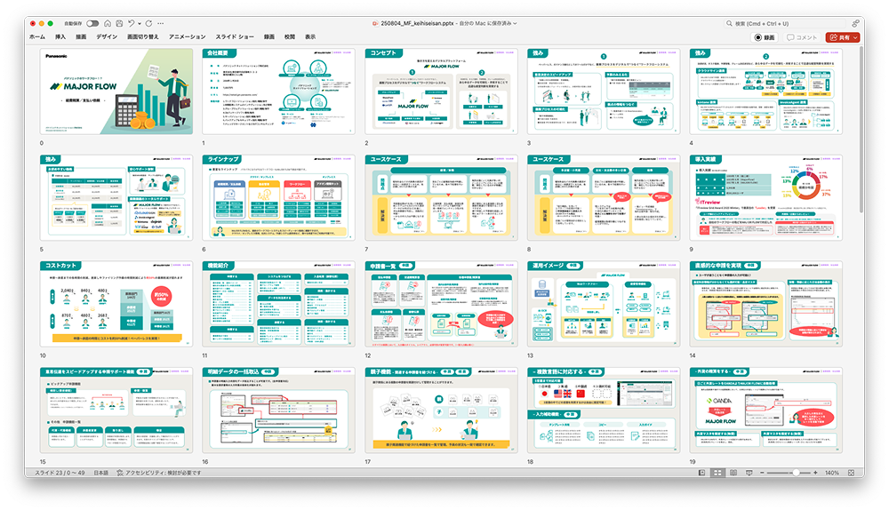
Task: Open the 録画 ribbon tab
Action: 268,36
